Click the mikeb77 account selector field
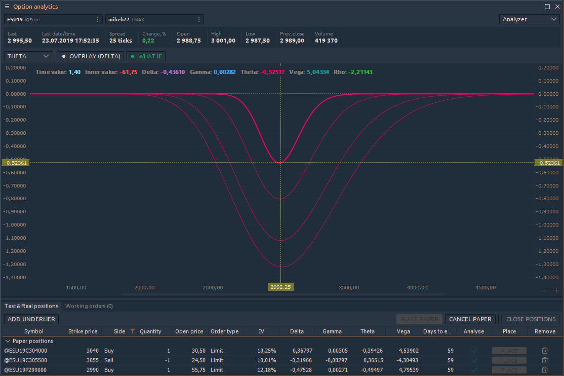The width and height of the screenshot is (564, 376). pyautogui.click(x=154, y=19)
